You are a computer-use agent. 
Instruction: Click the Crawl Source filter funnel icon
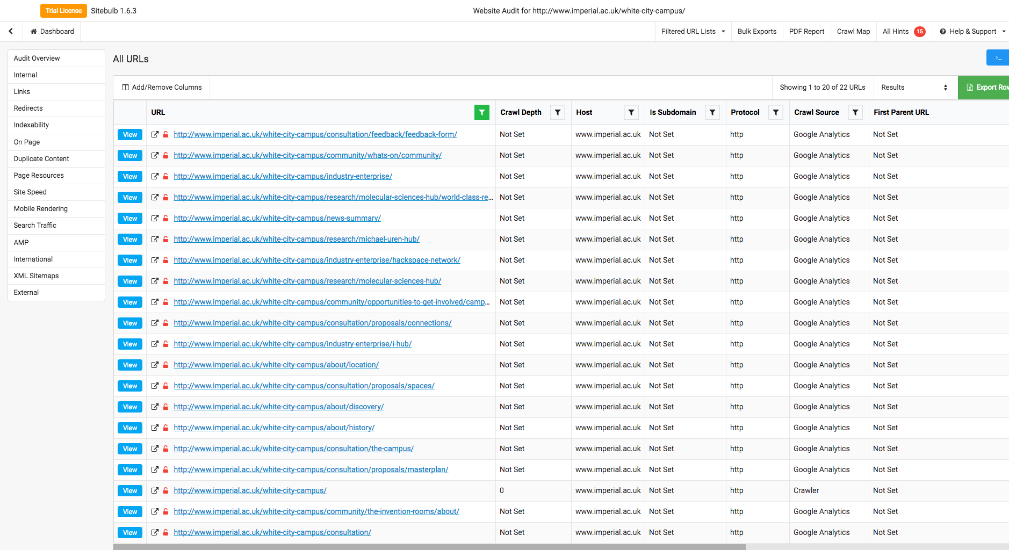click(x=855, y=112)
